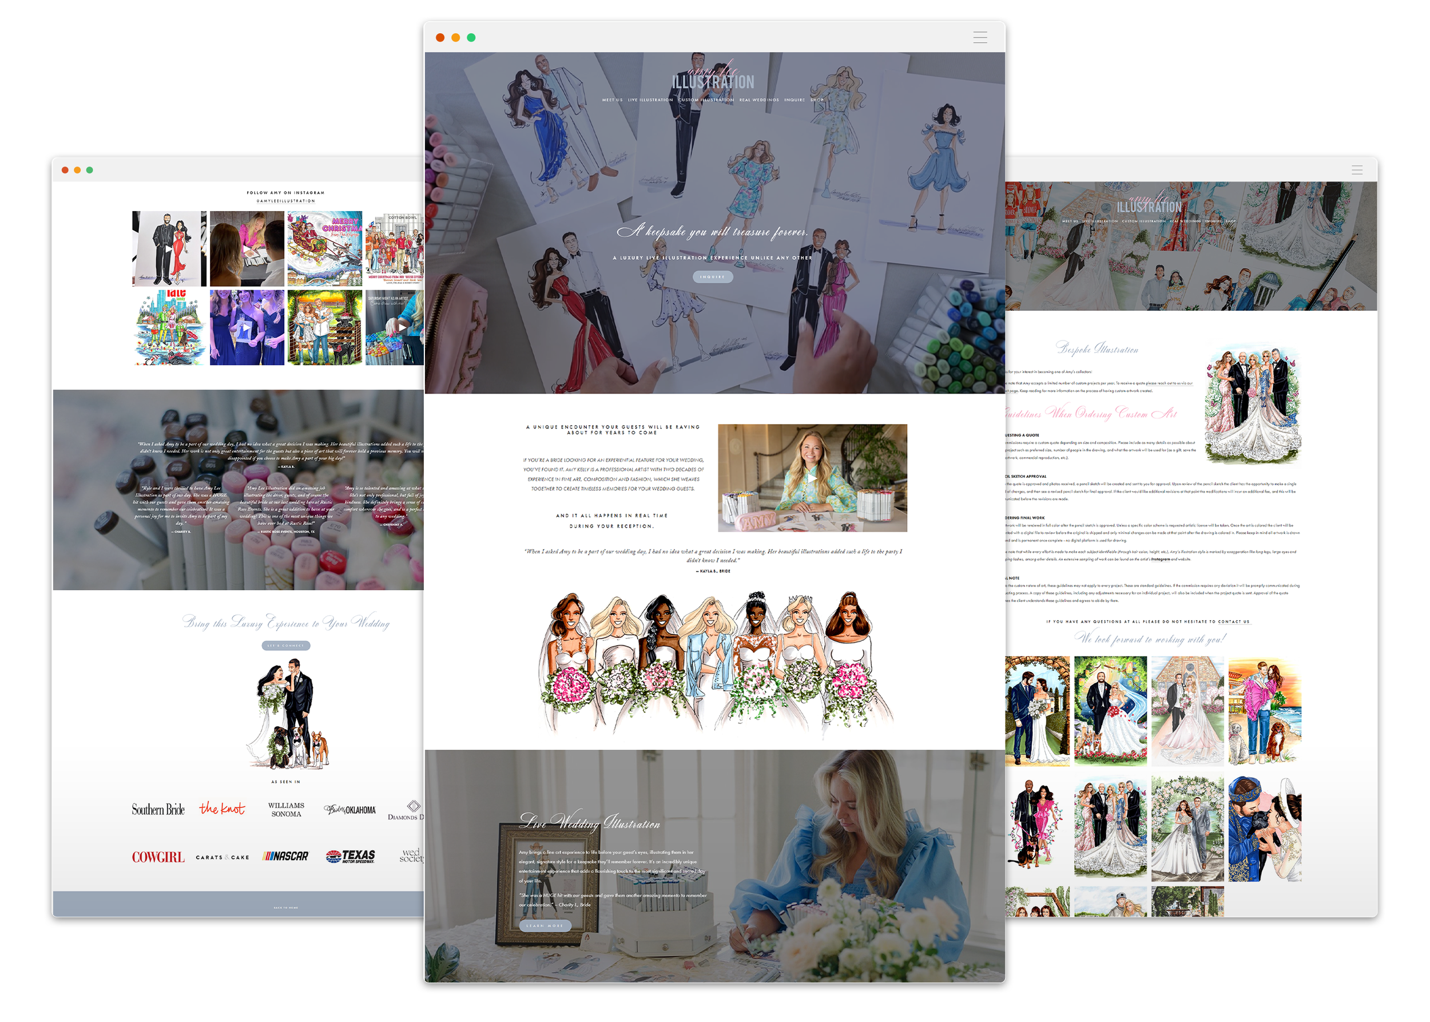Click the NASCAR logo
This screenshot has width=1430, height=1022.
[285, 857]
